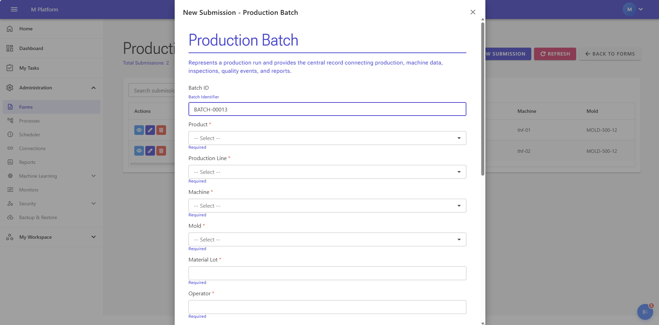Expand My Workspace chevron
The width and height of the screenshot is (659, 325).
click(94, 237)
